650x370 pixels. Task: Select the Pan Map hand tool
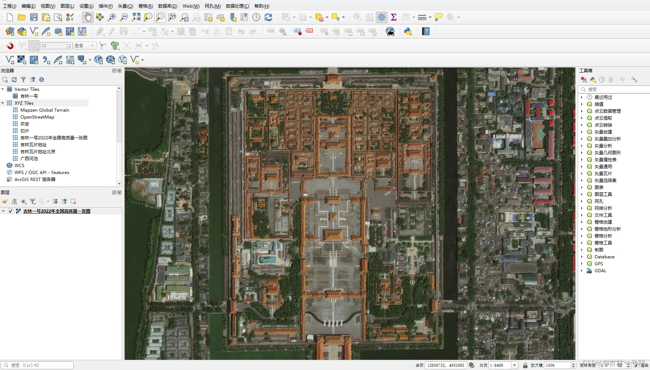tap(88, 17)
